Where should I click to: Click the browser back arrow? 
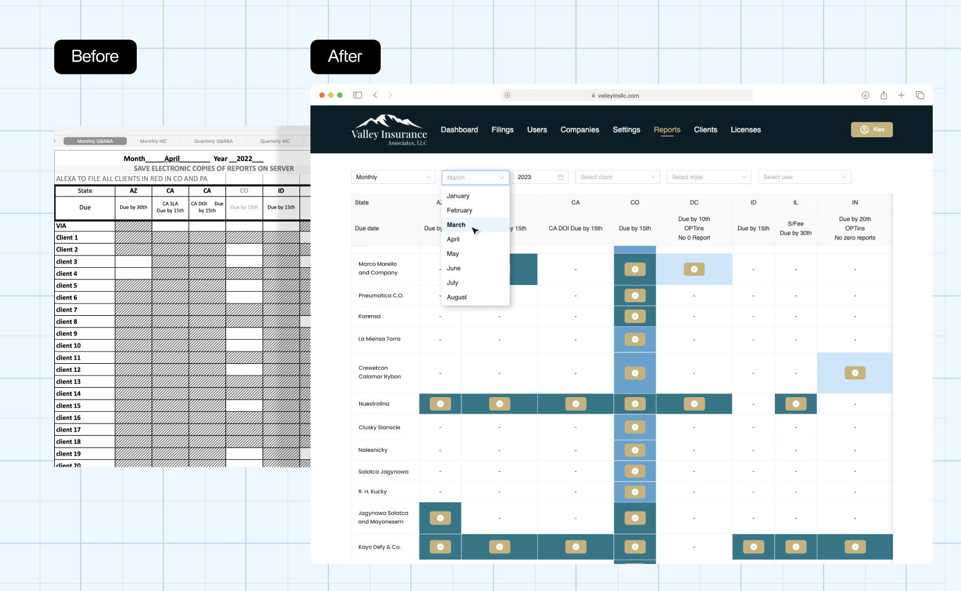click(x=375, y=95)
